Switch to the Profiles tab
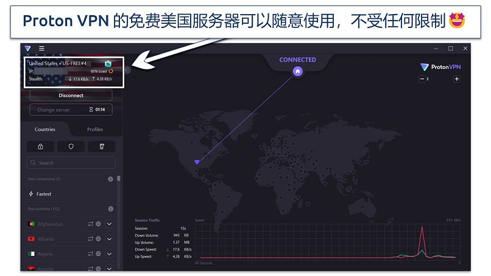Image resolution: width=491 pixels, height=276 pixels. (x=95, y=129)
